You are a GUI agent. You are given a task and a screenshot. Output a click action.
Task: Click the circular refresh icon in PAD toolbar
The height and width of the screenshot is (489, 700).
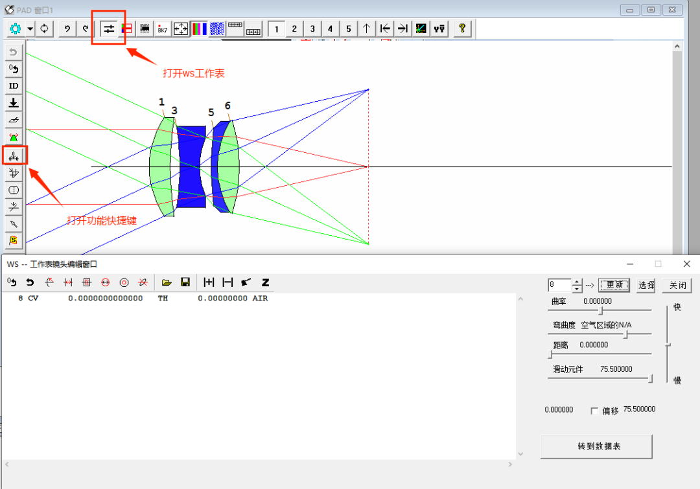[x=44, y=29]
